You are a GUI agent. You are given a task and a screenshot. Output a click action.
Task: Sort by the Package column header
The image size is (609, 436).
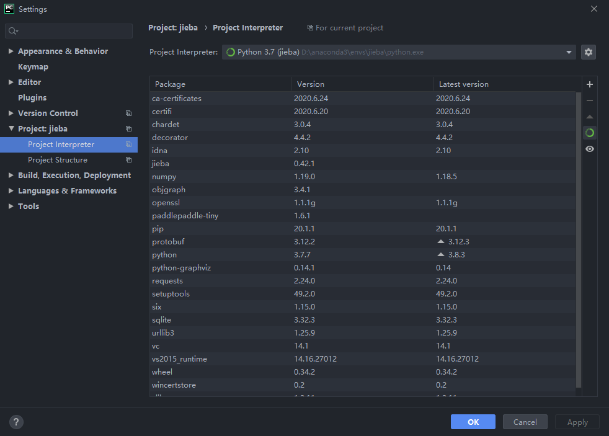[221, 84]
